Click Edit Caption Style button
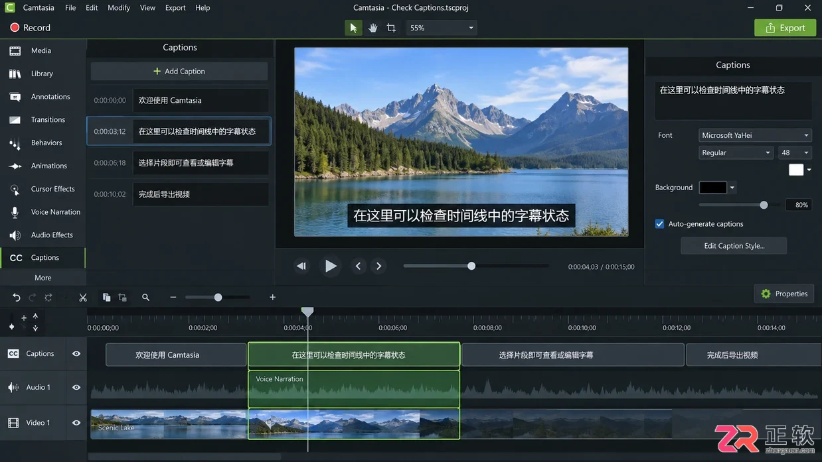Screen dimensions: 822x462 (x=734, y=246)
